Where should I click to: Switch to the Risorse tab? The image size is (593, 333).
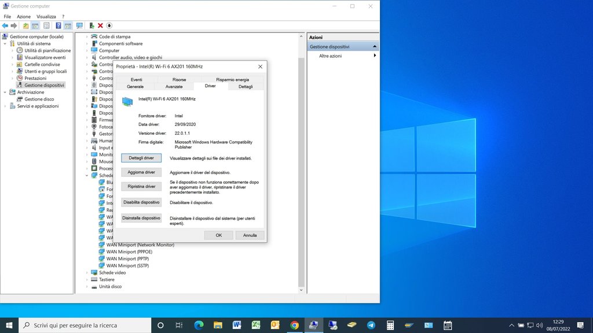(x=179, y=80)
